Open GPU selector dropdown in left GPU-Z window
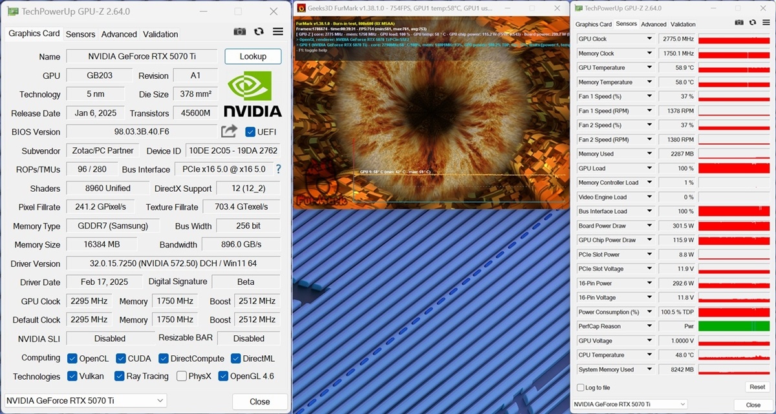Viewport: 776px width, 414px height. [85, 401]
